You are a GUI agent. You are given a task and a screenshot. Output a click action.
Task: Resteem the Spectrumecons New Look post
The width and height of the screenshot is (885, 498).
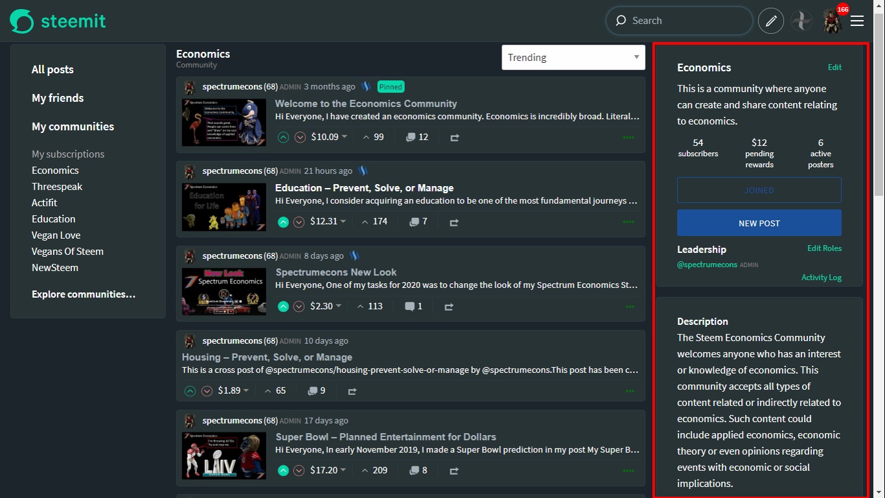click(x=448, y=307)
